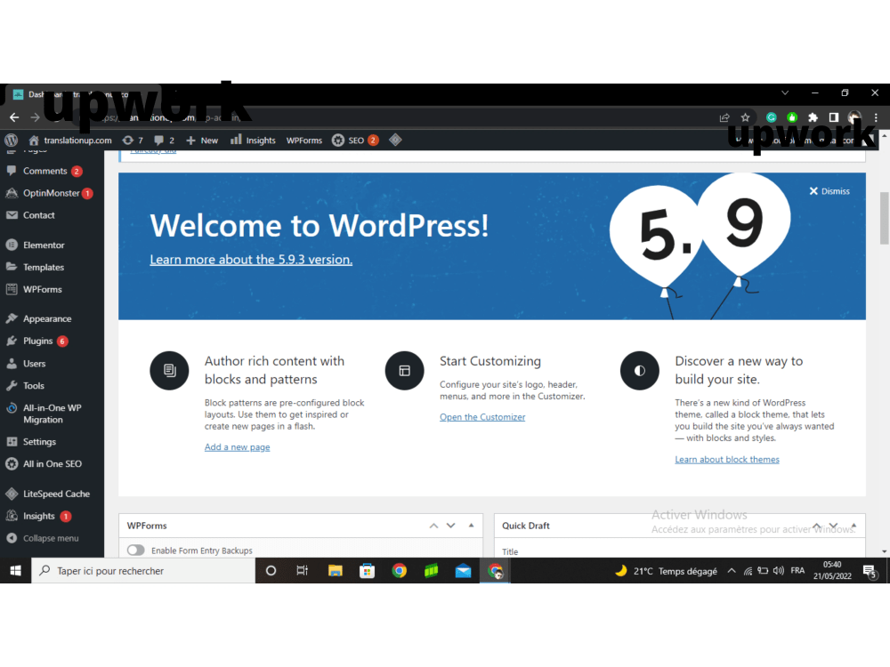Image resolution: width=890 pixels, height=667 pixels.
Task: Click the Taper ici pour rechercher search box
Action: [143, 571]
